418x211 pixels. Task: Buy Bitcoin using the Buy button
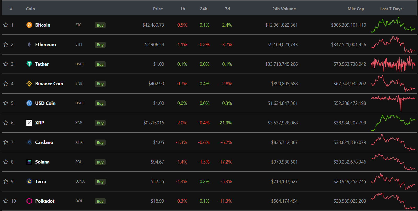[100, 25]
